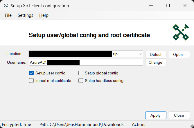Enable Setup headless config option
Image resolution: width=194 pixels, height=128 pixels.
81,81
